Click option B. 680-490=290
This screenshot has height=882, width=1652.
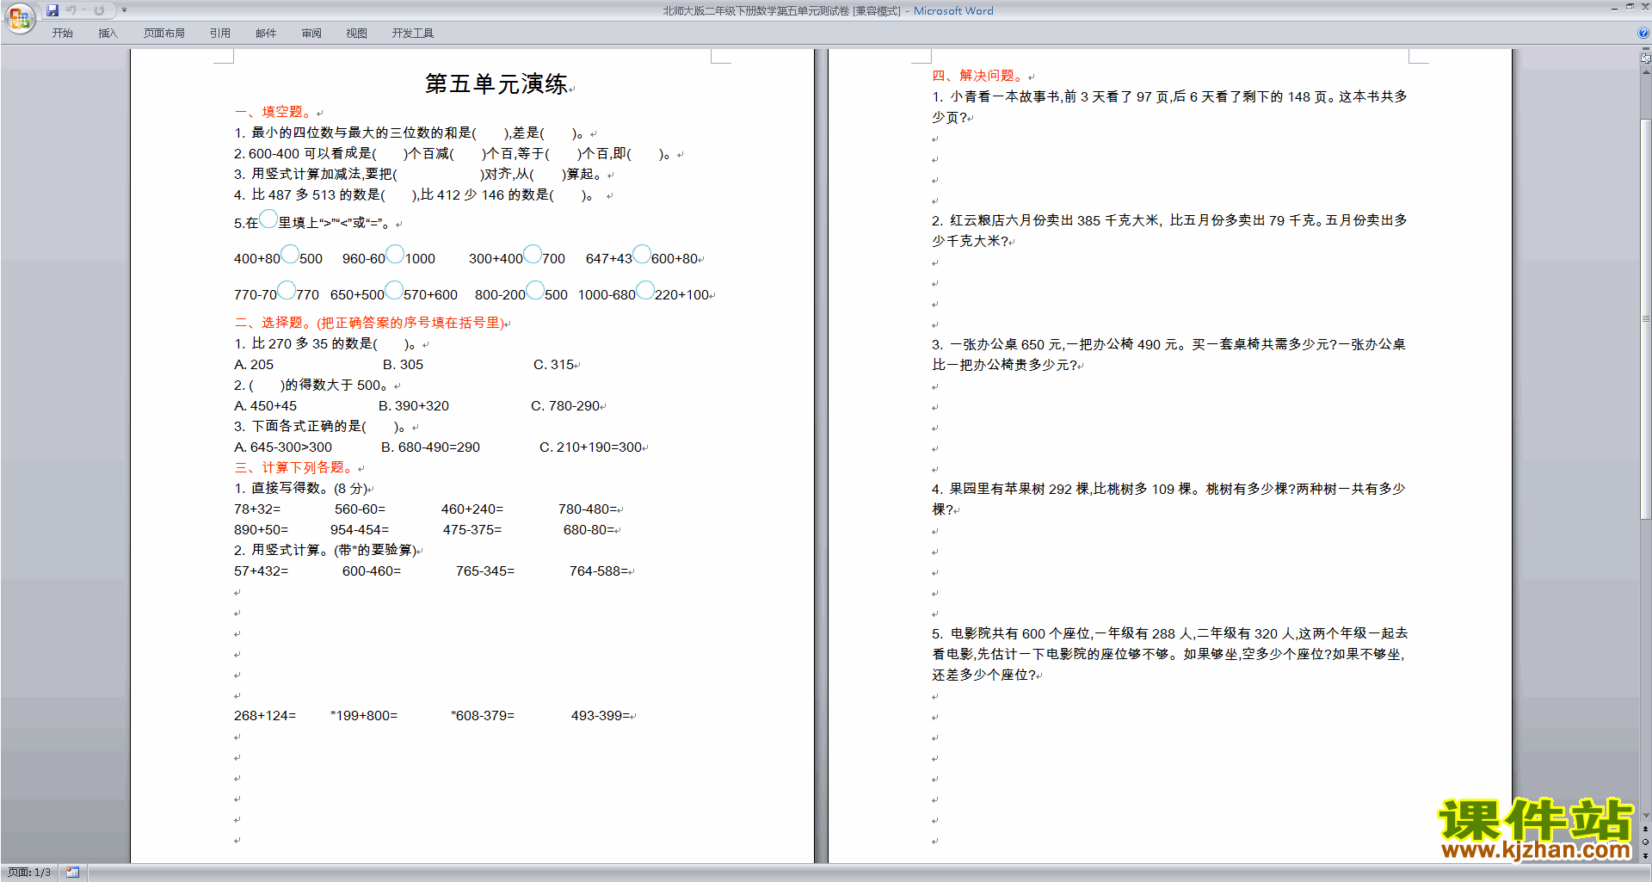tap(430, 447)
